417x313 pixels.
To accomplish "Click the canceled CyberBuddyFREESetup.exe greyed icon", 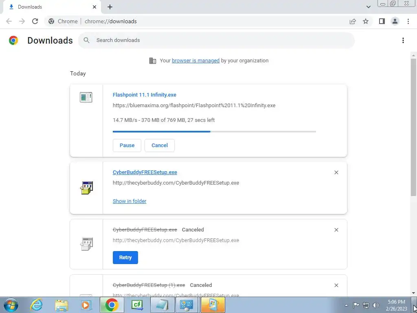I will tap(86, 244).
